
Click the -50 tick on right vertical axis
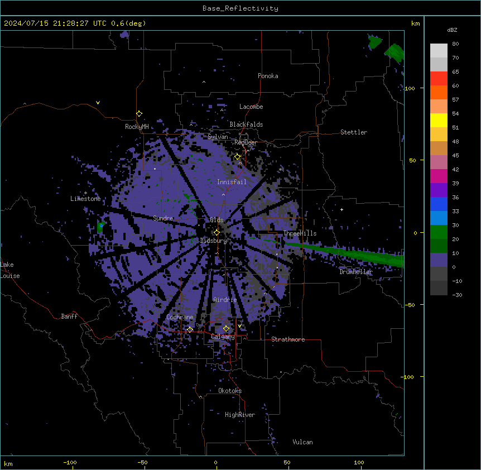click(x=410, y=305)
